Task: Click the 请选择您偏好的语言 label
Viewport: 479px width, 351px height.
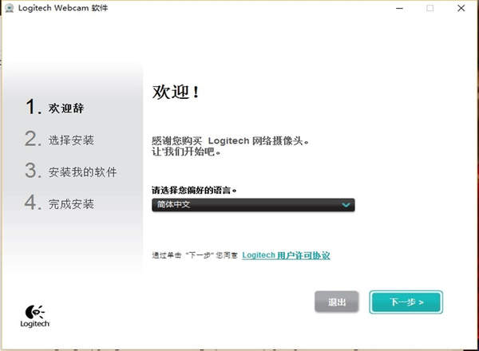Action: (194, 191)
